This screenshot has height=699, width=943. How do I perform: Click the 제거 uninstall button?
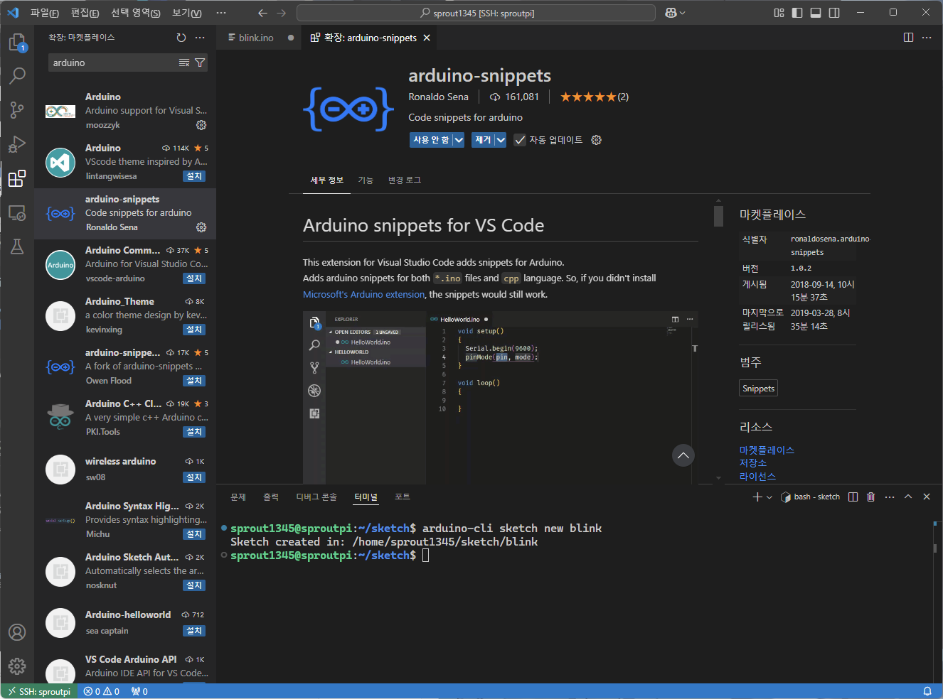484,140
